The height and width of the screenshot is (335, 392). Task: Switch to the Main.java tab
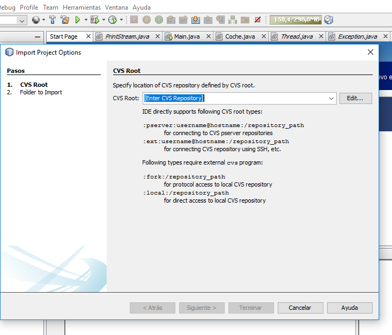[x=187, y=36]
